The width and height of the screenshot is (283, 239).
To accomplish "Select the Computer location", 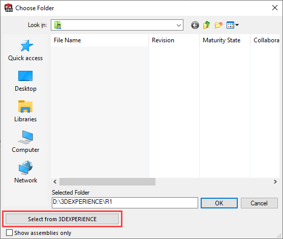I will 25,142.
